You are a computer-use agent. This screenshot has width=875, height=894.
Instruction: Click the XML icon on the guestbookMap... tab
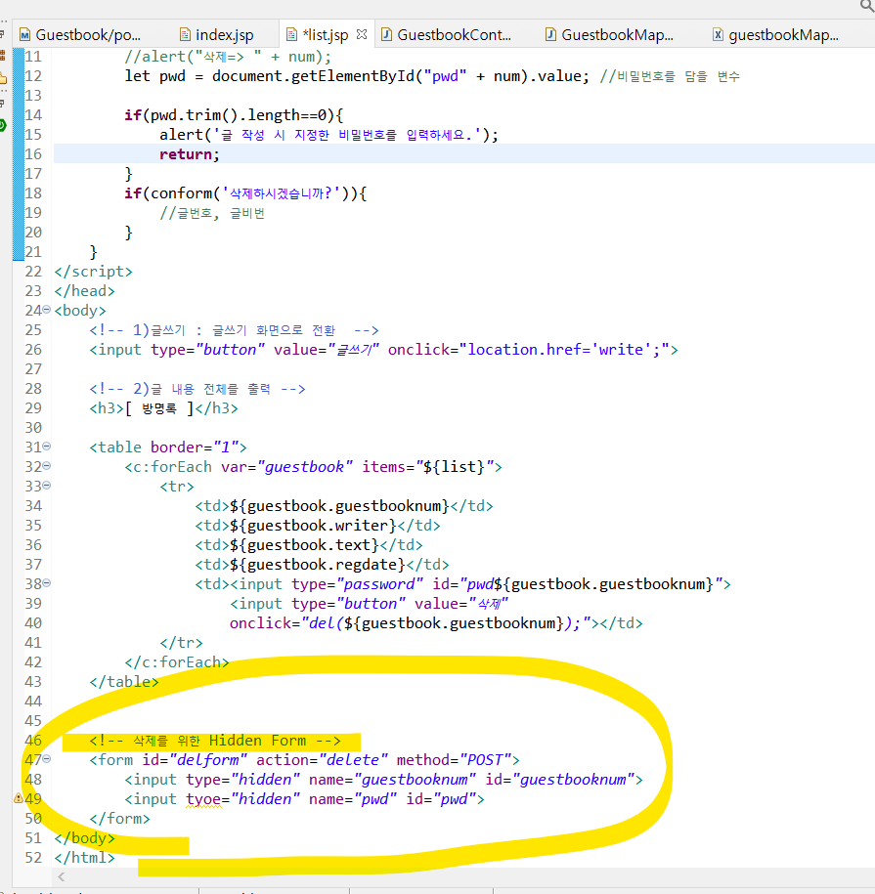(719, 35)
